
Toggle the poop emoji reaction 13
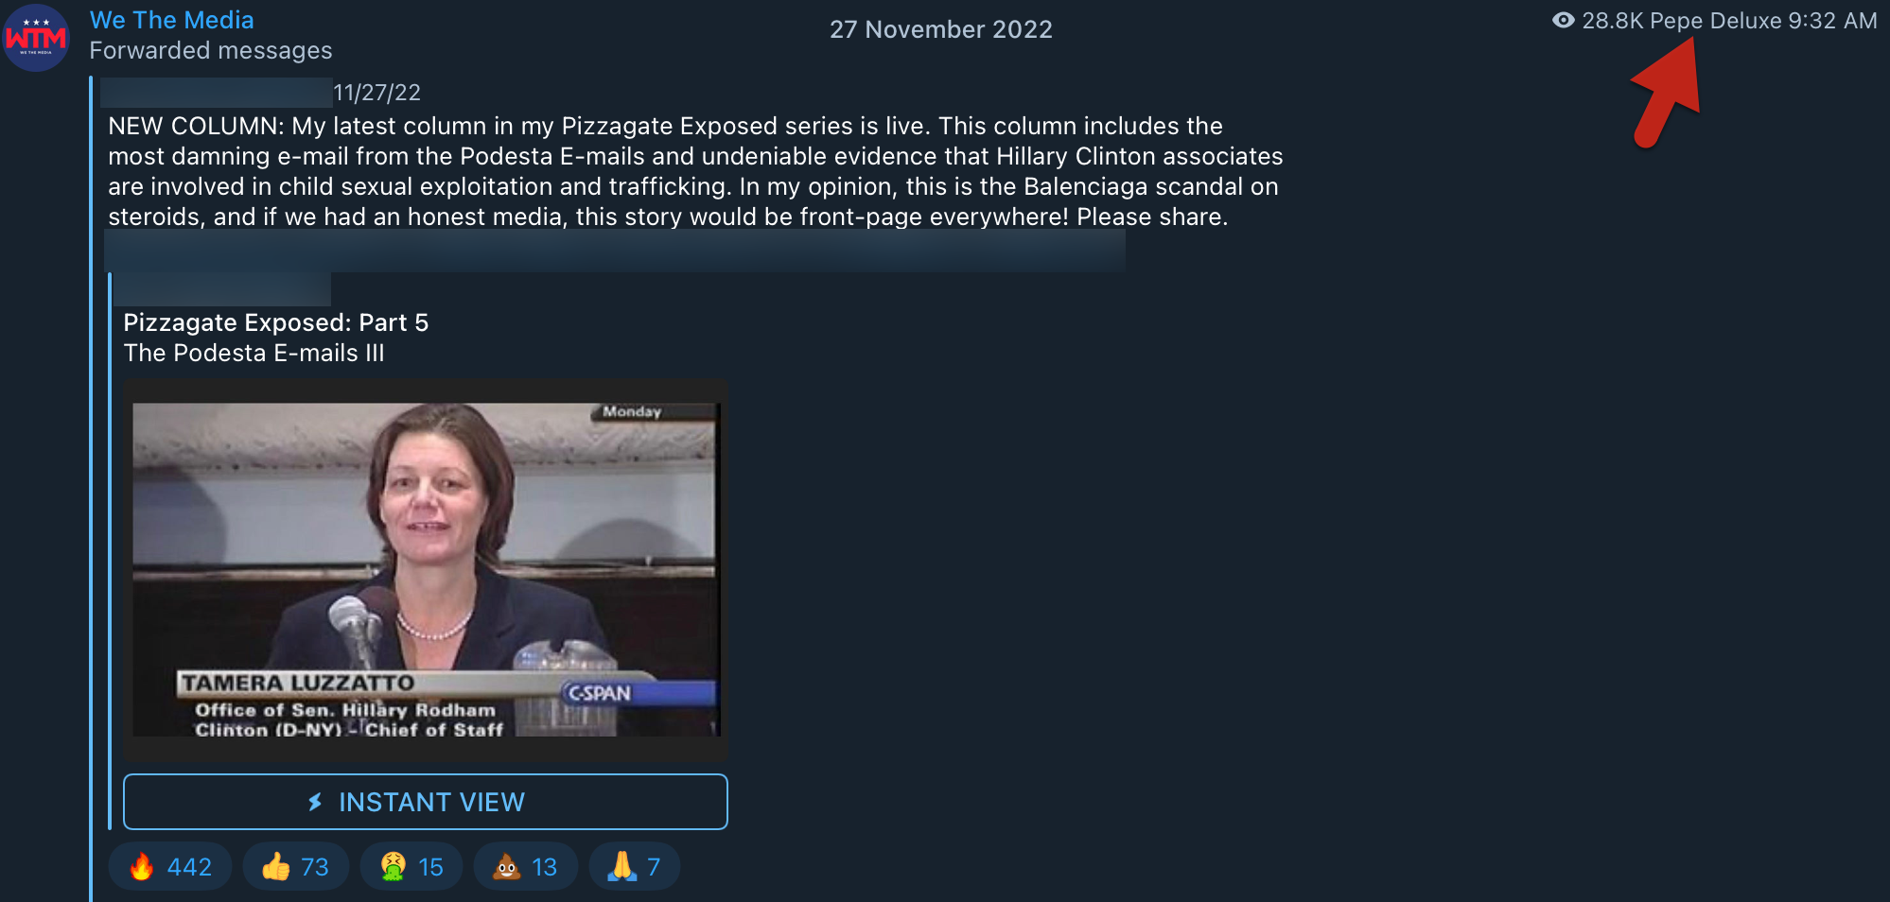(x=526, y=866)
